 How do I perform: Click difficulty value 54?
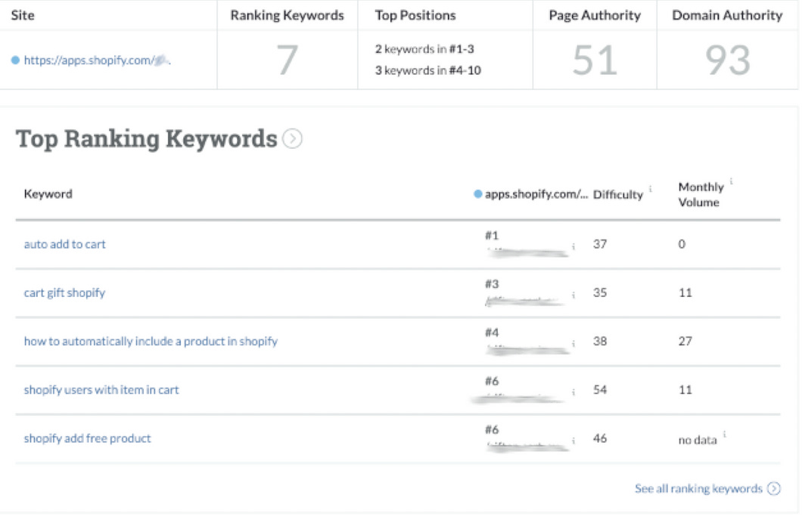coord(600,390)
